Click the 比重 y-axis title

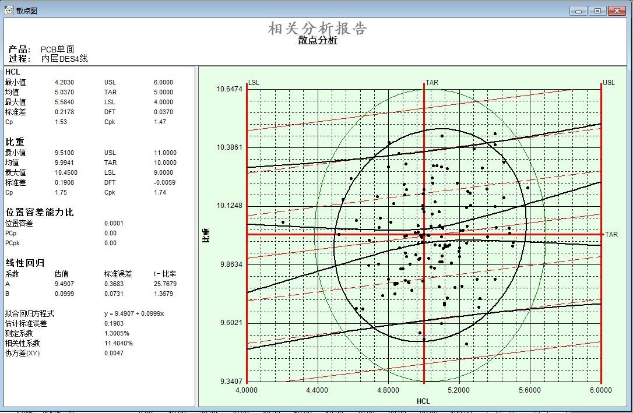coord(206,235)
